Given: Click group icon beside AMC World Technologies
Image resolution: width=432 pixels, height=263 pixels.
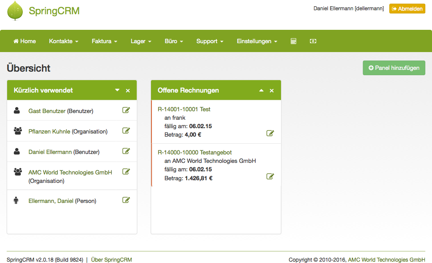Looking at the screenshot, I should (x=18, y=172).
